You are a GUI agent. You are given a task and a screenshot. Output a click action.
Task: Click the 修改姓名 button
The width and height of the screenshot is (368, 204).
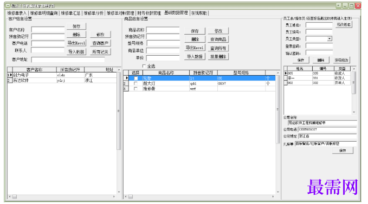click(344, 24)
